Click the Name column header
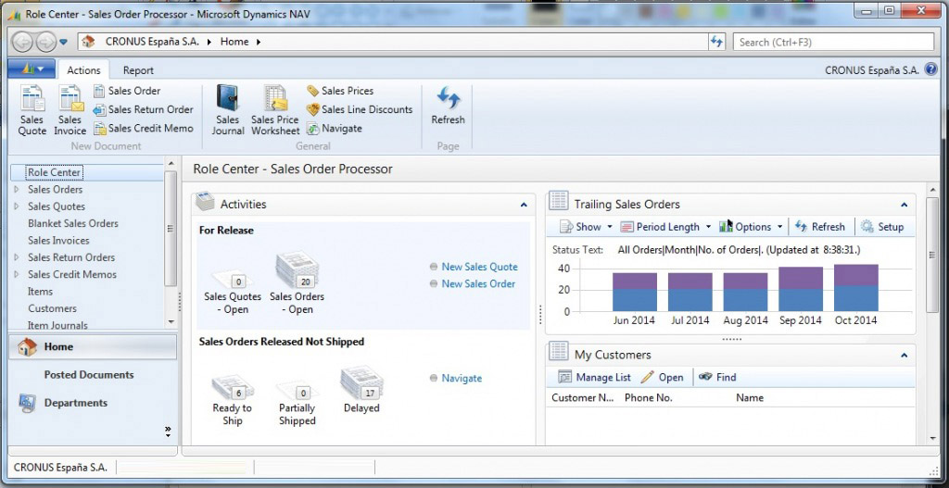This screenshot has height=488, width=949. (x=749, y=398)
